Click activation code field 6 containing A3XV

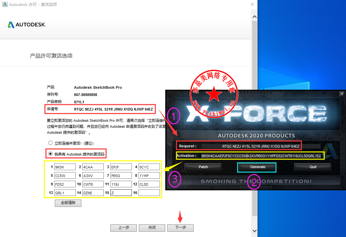click(x=93, y=175)
